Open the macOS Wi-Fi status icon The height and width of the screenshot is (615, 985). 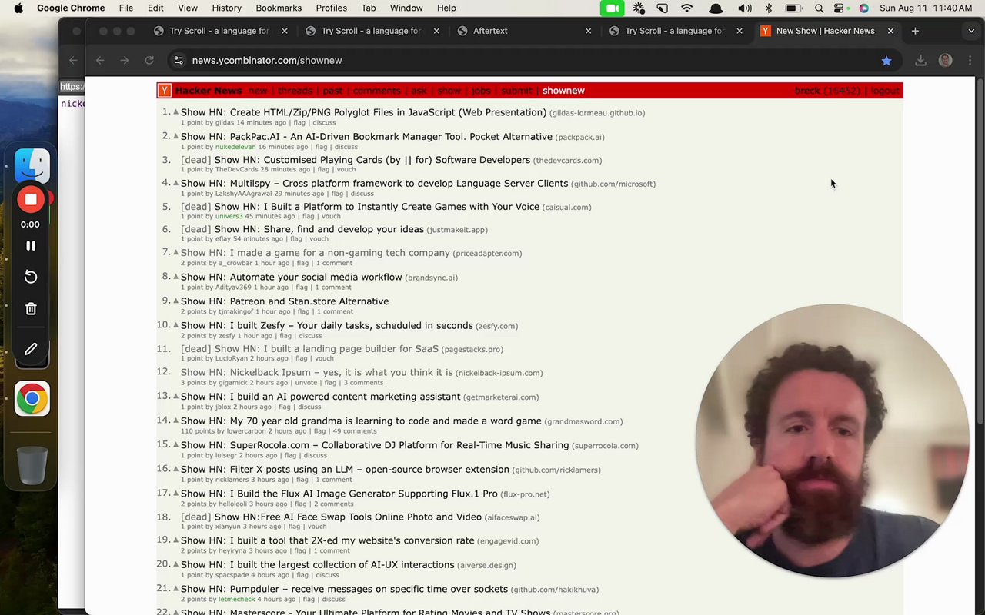tap(687, 8)
